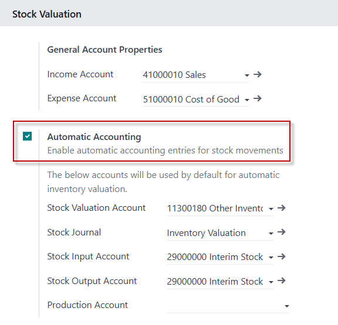Click the Stock Journal label
This screenshot has height=325, width=338.
pos(74,232)
